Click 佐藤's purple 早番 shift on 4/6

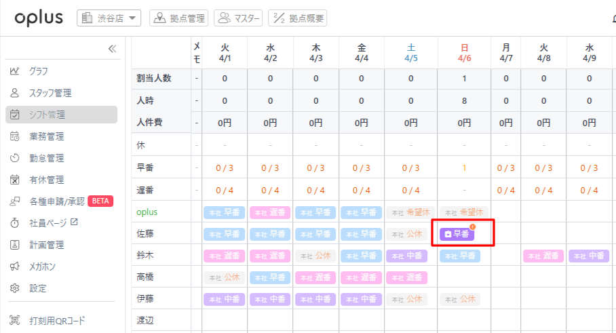pyautogui.click(x=457, y=234)
